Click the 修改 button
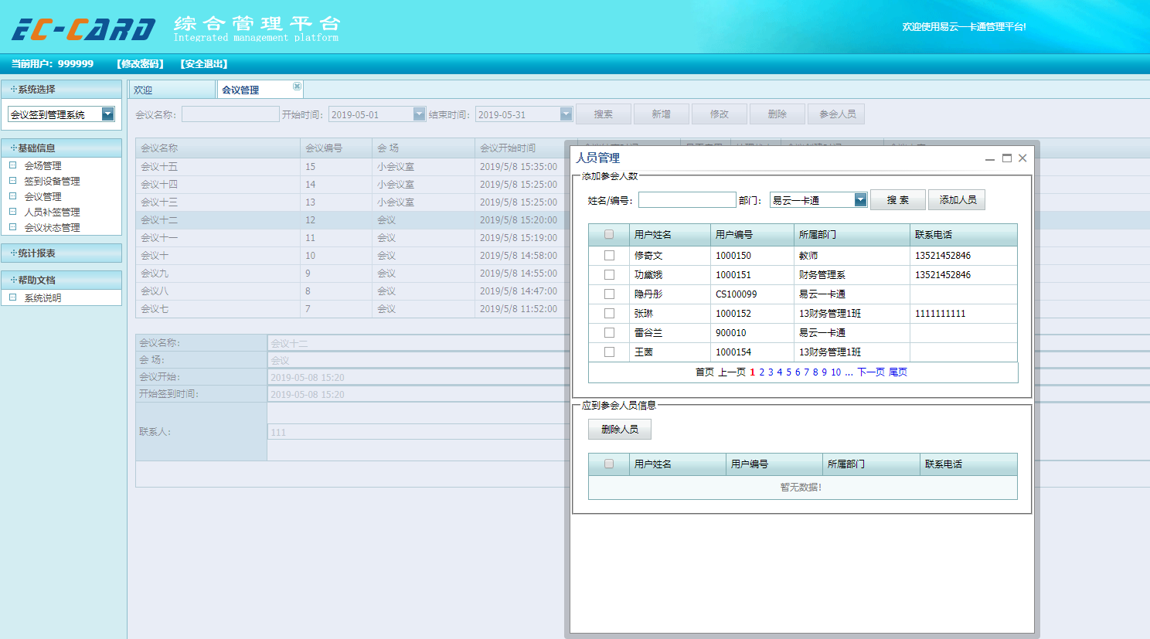Screen dimensions: 1150x639 tap(720, 114)
